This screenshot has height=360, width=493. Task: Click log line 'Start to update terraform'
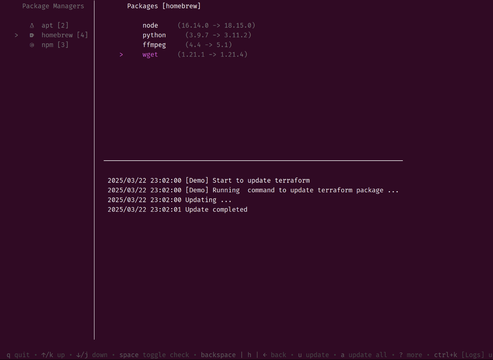coord(209,180)
